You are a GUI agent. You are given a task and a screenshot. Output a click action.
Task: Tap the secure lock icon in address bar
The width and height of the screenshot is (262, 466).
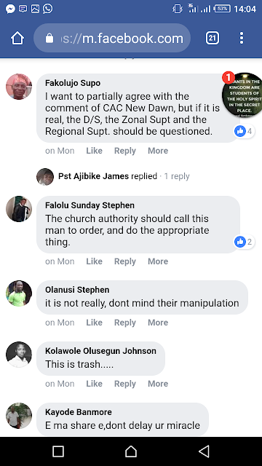click(x=49, y=38)
